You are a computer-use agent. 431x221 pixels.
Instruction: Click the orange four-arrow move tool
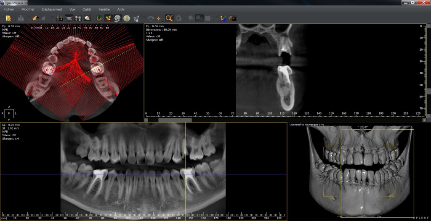pyautogui.click(x=159, y=18)
